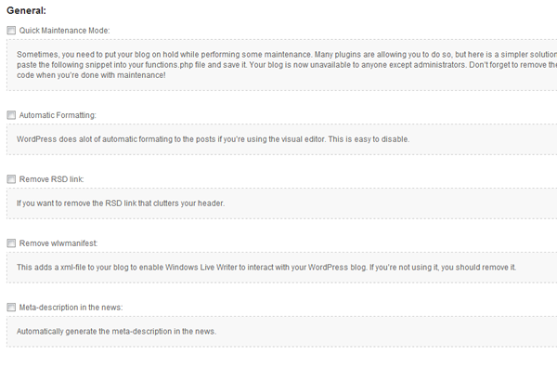Tick the Automatic Formatting checkbox

[11, 115]
